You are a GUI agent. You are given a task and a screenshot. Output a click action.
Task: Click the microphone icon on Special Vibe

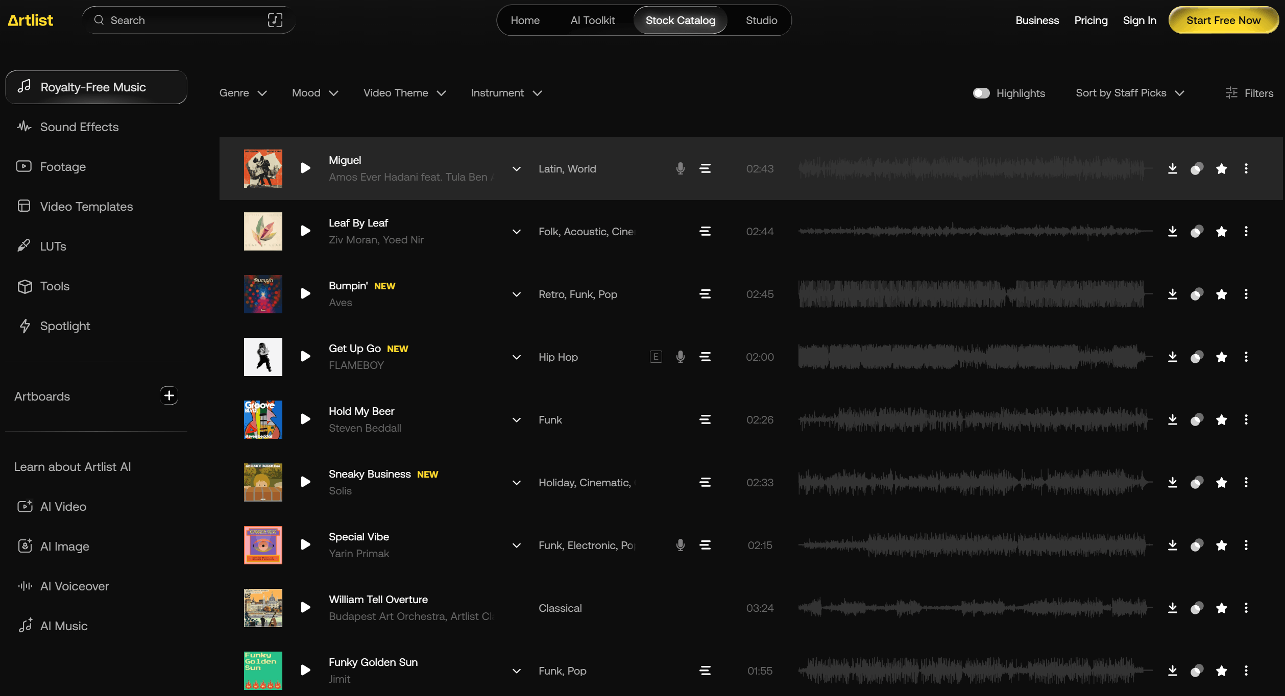(x=680, y=545)
